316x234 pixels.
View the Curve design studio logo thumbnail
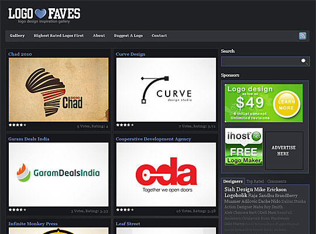tap(166, 90)
